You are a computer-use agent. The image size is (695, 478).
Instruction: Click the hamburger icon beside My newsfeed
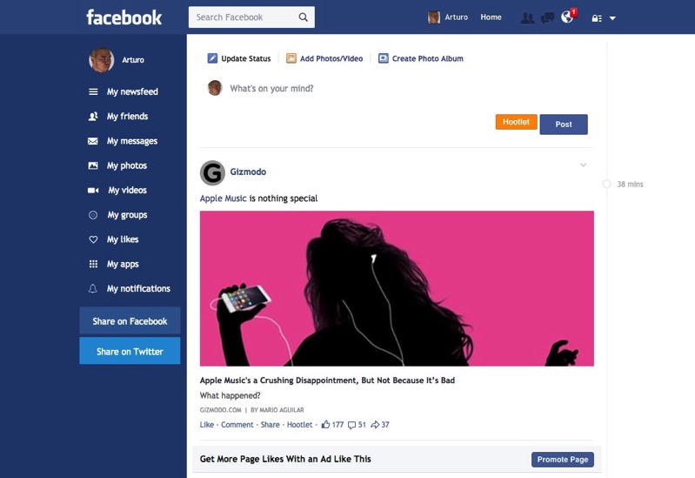[93, 92]
